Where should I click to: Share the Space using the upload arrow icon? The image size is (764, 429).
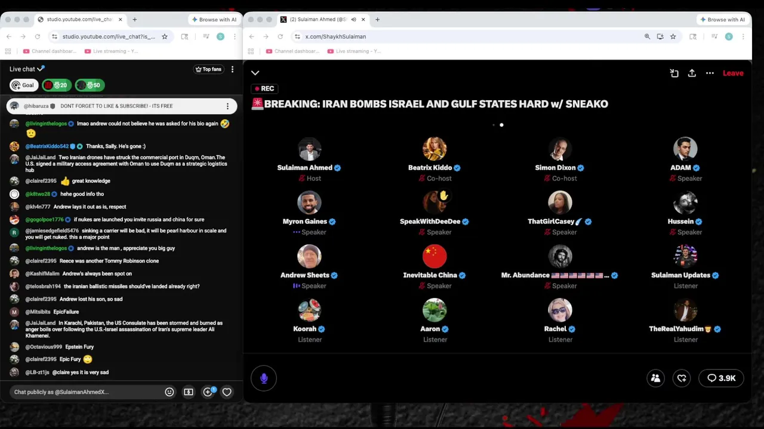[x=692, y=73]
